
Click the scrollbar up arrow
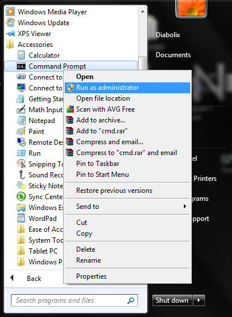tap(143, 11)
